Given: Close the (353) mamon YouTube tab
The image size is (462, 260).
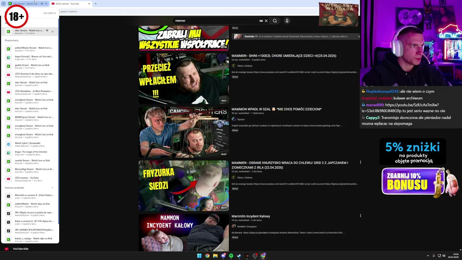Looking at the screenshot, I should (x=89, y=4).
